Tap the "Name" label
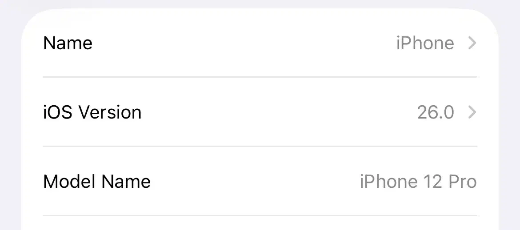 (68, 43)
